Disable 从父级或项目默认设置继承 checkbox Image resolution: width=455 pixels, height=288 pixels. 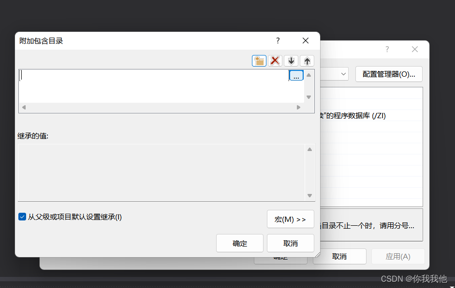click(x=22, y=217)
